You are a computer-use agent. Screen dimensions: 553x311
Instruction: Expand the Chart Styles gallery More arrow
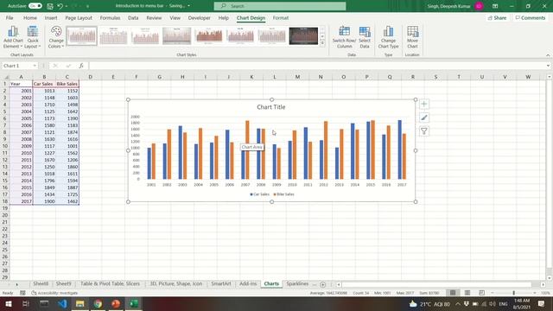click(x=322, y=43)
